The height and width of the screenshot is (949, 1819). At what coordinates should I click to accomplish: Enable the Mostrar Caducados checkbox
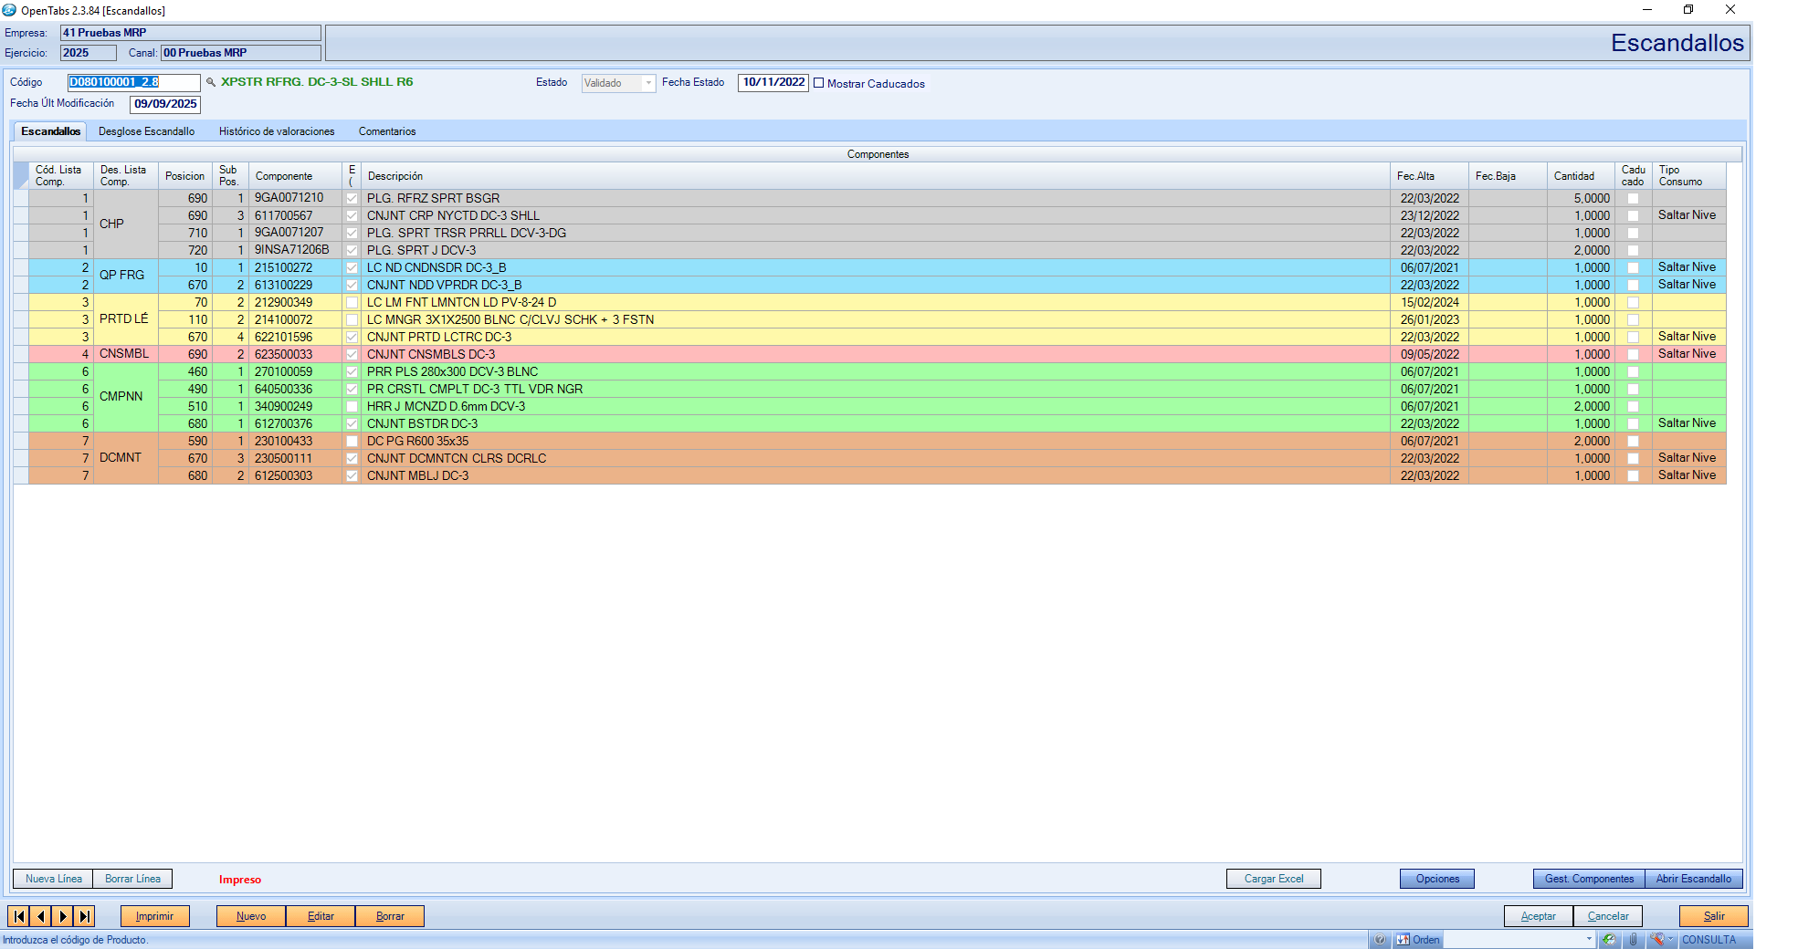coord(819,83)
